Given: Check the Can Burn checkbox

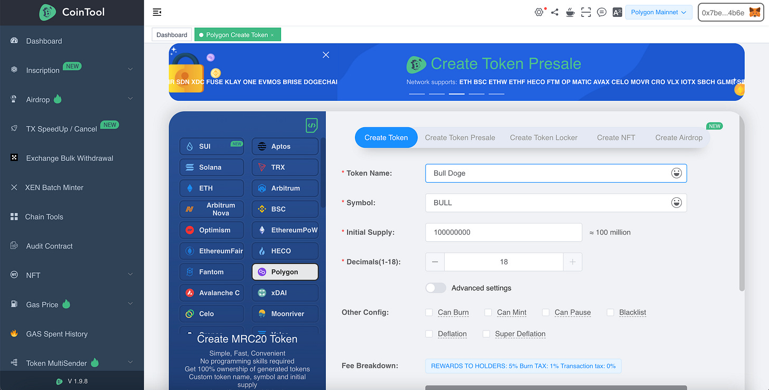Looking at the screenshot, I should click(x=429, y=312).
